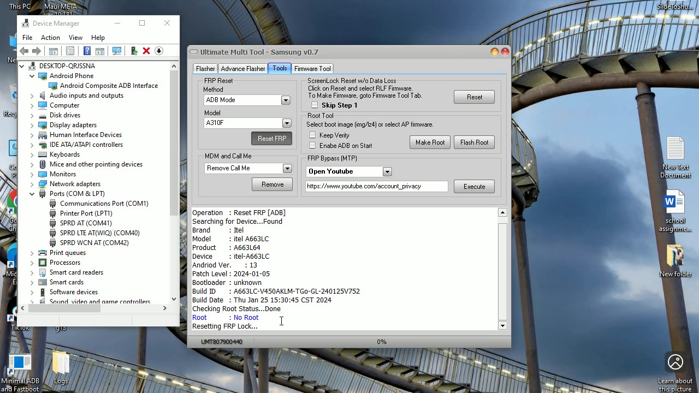Click the Flash Root button
The width and height of the screenshot is (699, 393).
(x=474, y=142)
